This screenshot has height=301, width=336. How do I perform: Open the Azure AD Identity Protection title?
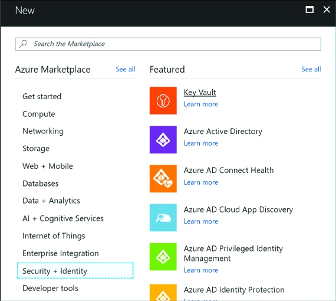pos(234,290)
